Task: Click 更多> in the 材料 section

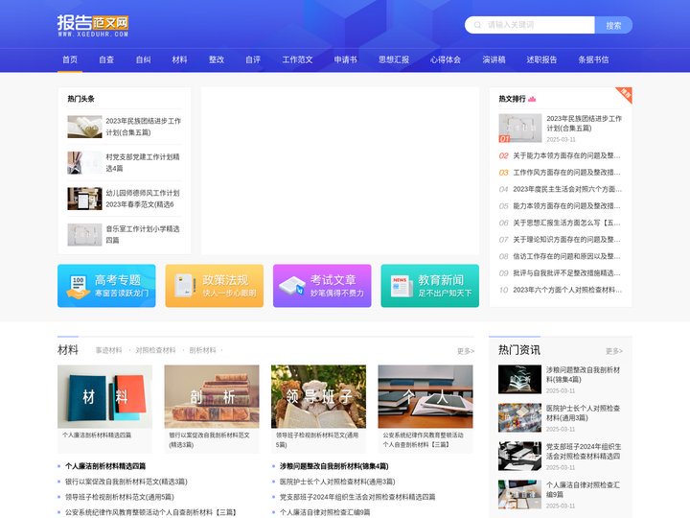Action: pyautogui.click(x=466, y=351)
